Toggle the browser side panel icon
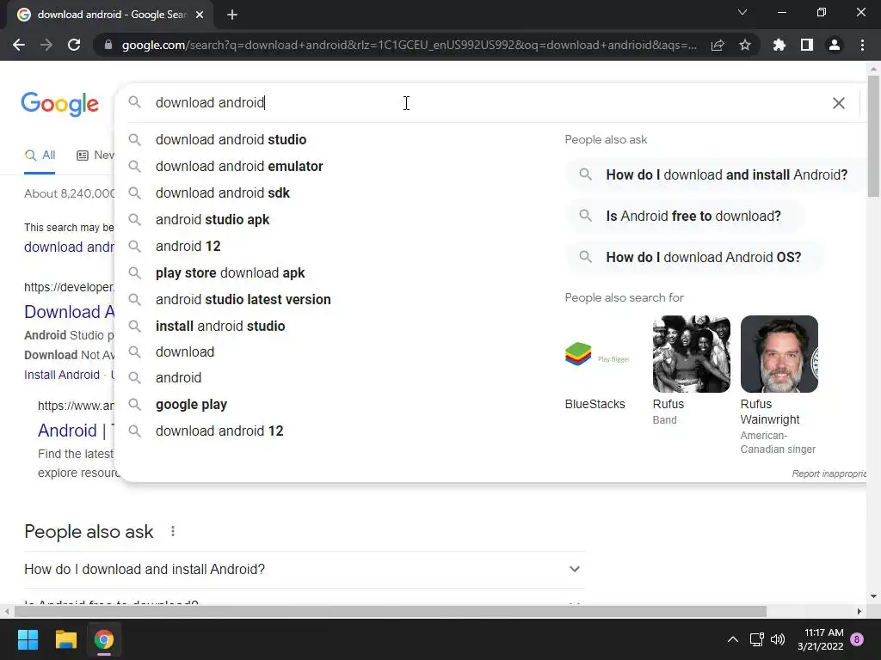This screenshot has width=881, height=660. point(807,45)
